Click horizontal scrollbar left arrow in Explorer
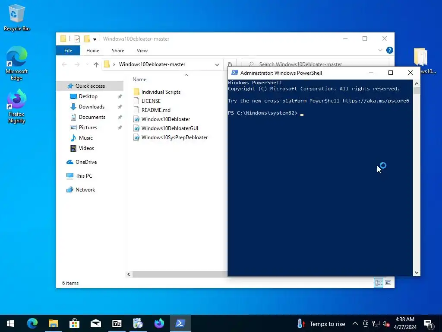This screenshot has height=332, width=442. point(129,274)
